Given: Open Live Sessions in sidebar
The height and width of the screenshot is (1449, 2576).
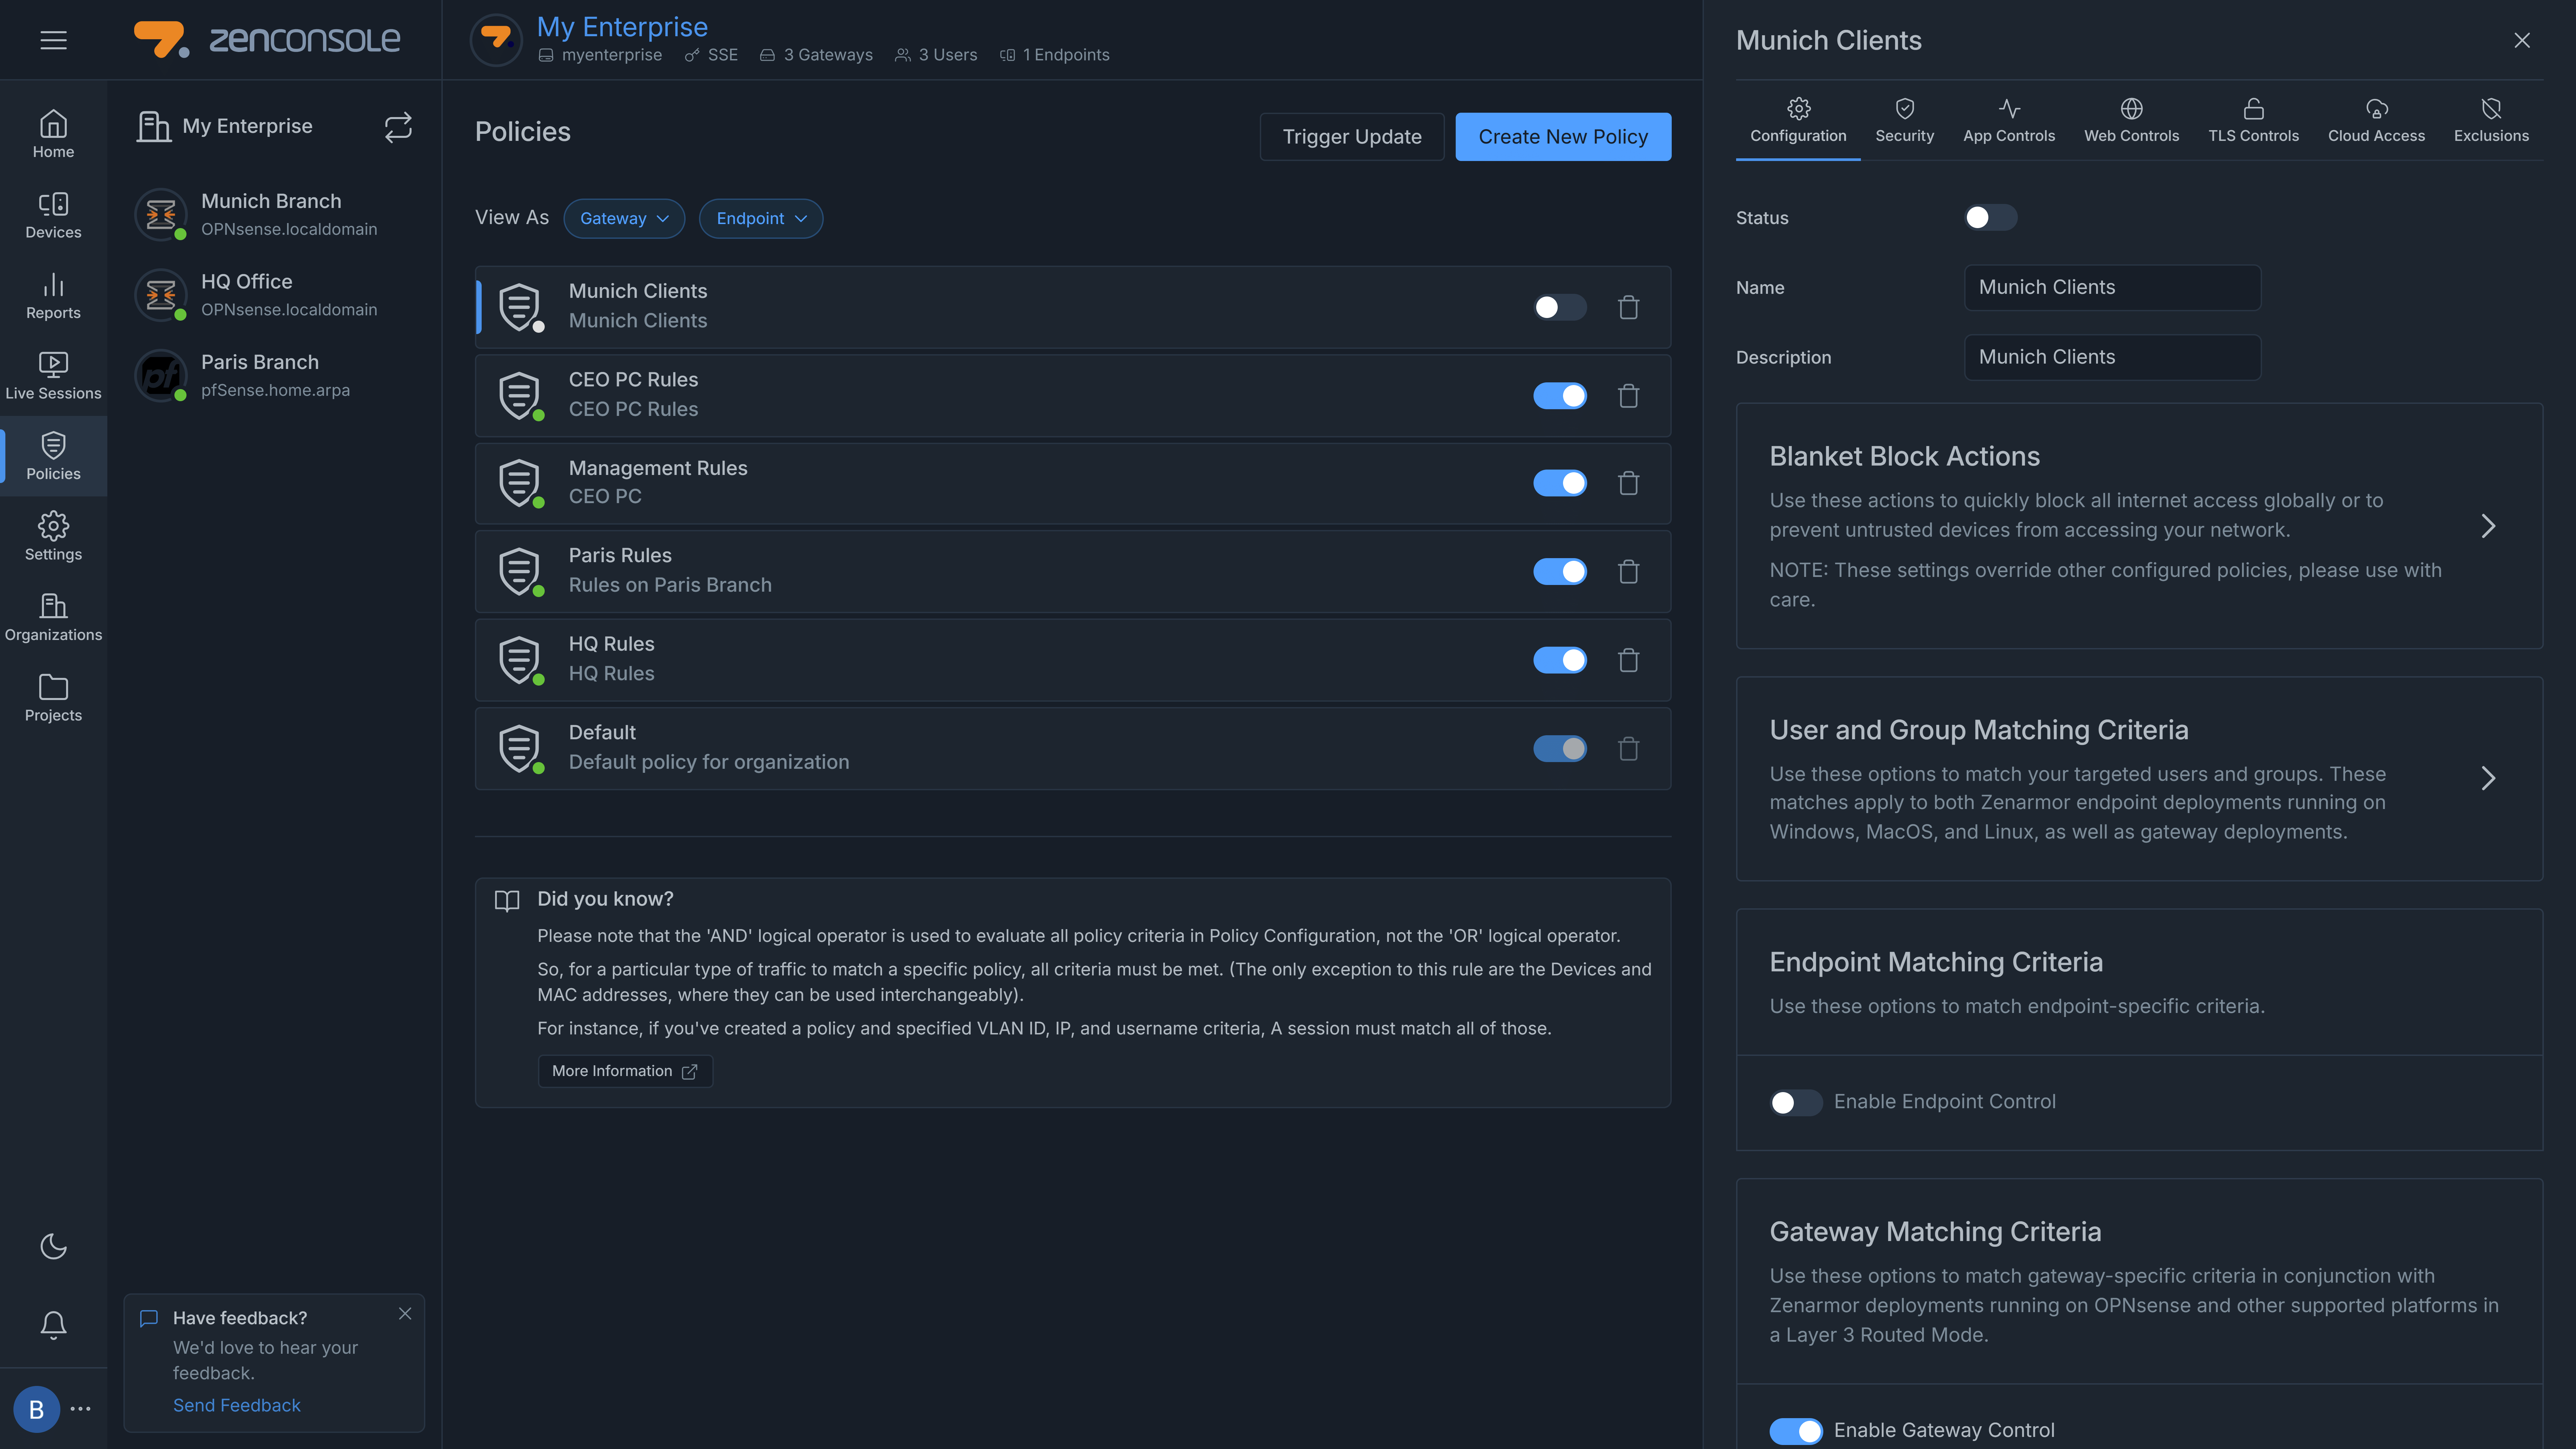Looking at the screenshot, I should [x=53, y=376].
